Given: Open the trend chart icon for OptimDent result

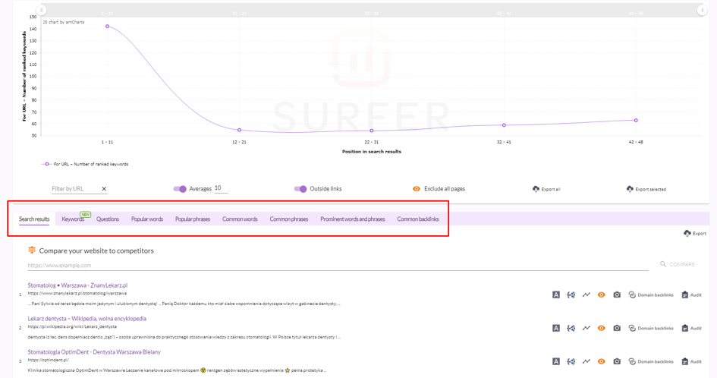Looking at the screenshot, I should [586, 361].
